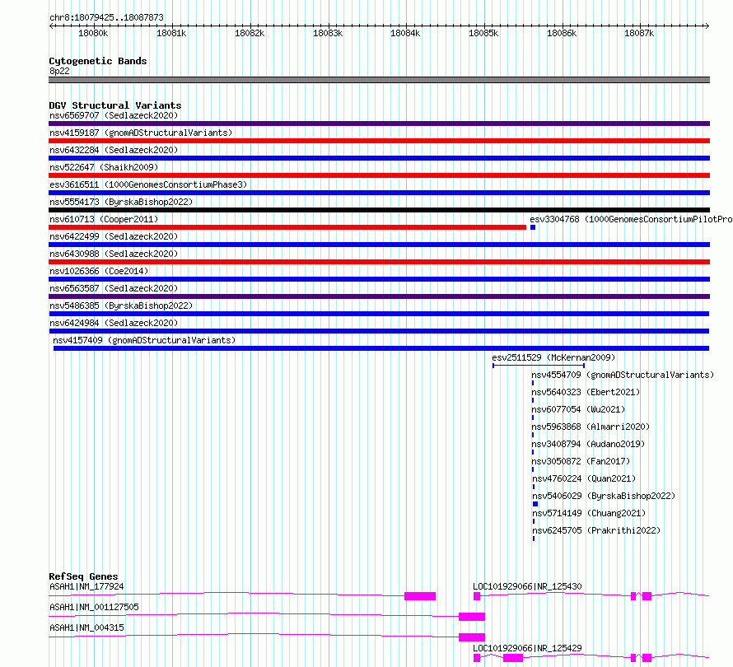Select nsv3408794 (Audano2019) label
The width and height of the screenshot is (733, 667).
coord(588,444)
